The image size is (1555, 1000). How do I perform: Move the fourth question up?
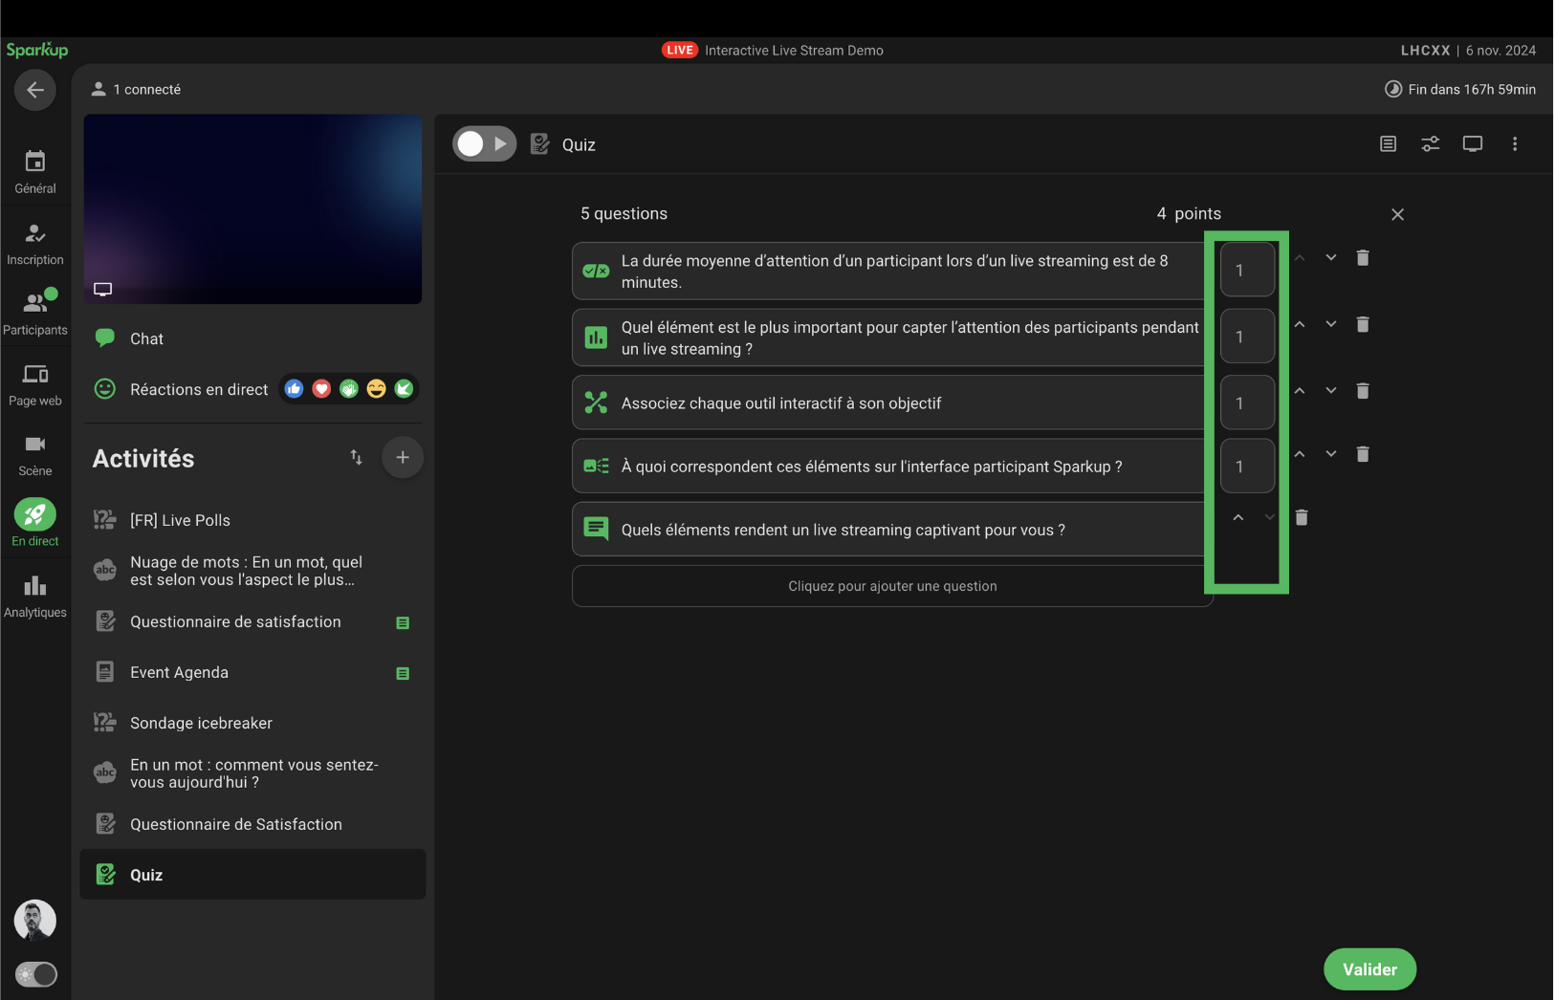[x=1299, y=455]
